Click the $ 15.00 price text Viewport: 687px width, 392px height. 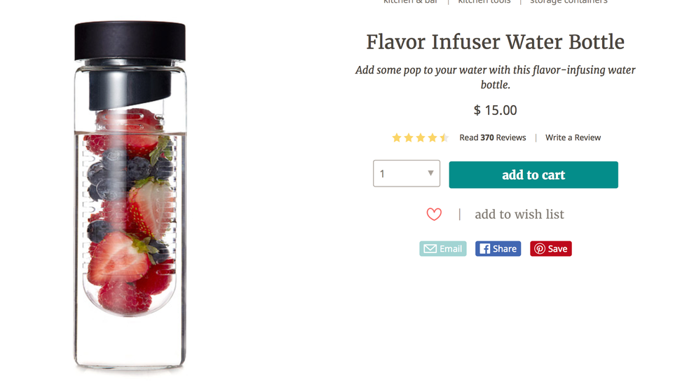pos(495,110)
